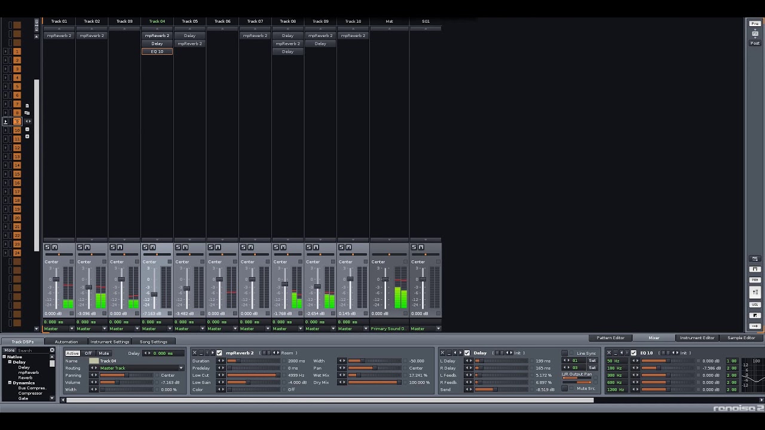
Task: Toggle Mute Src. on the Delay device
Action: tap(565, 389)
